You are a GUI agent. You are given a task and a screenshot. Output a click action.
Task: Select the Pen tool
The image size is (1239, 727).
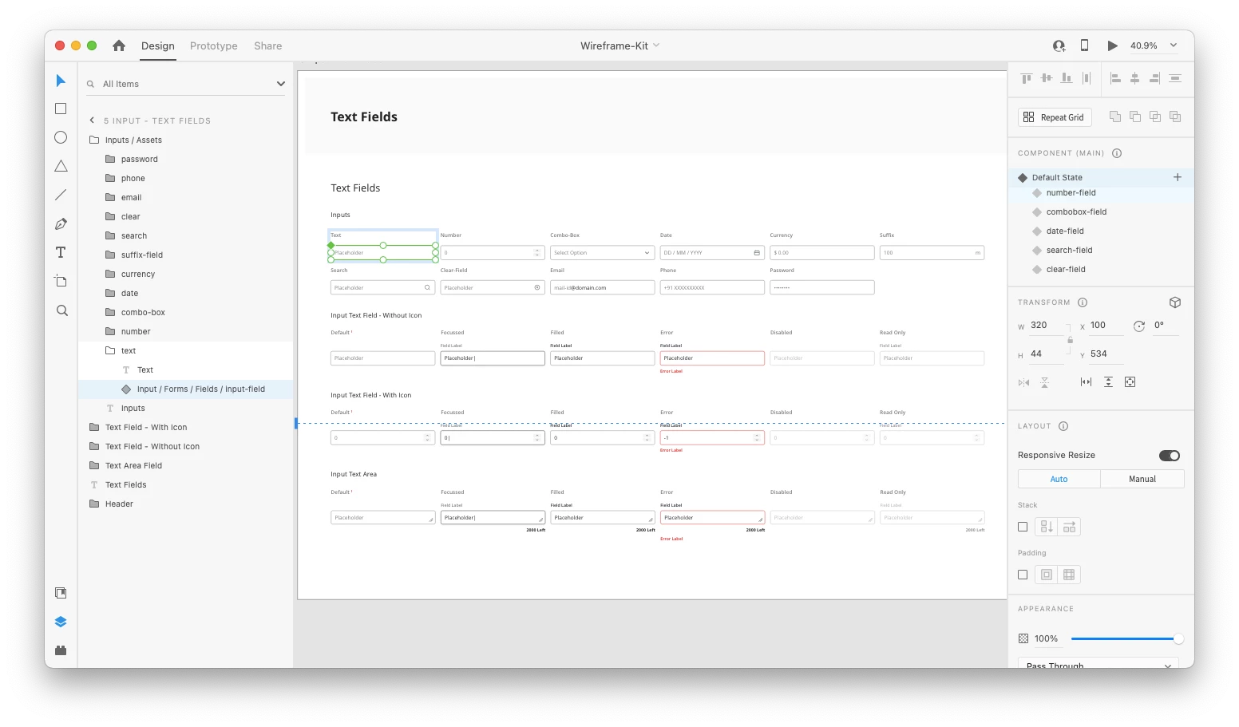pyautogui.click(x=61, y=224)
